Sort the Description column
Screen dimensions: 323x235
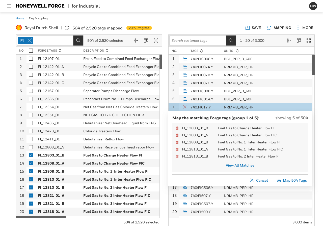[107, 51]
